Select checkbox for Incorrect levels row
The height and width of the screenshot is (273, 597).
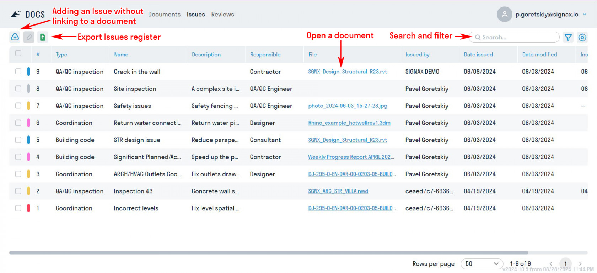(x=18, y=208)
